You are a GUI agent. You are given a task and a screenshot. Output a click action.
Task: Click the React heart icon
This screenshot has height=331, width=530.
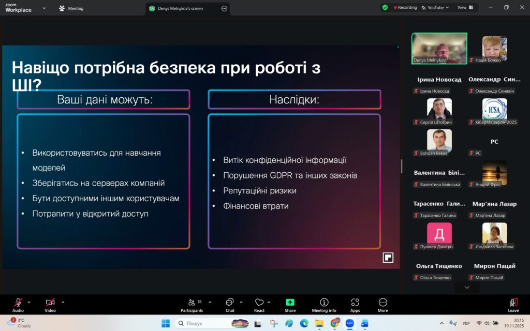(x=259, y=304)
